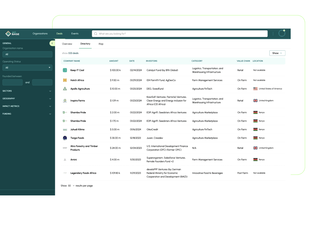Viewport: 321px width, 234px height.
Task: Click the Inspira Farms logo
Action: (x=65, y=100)
